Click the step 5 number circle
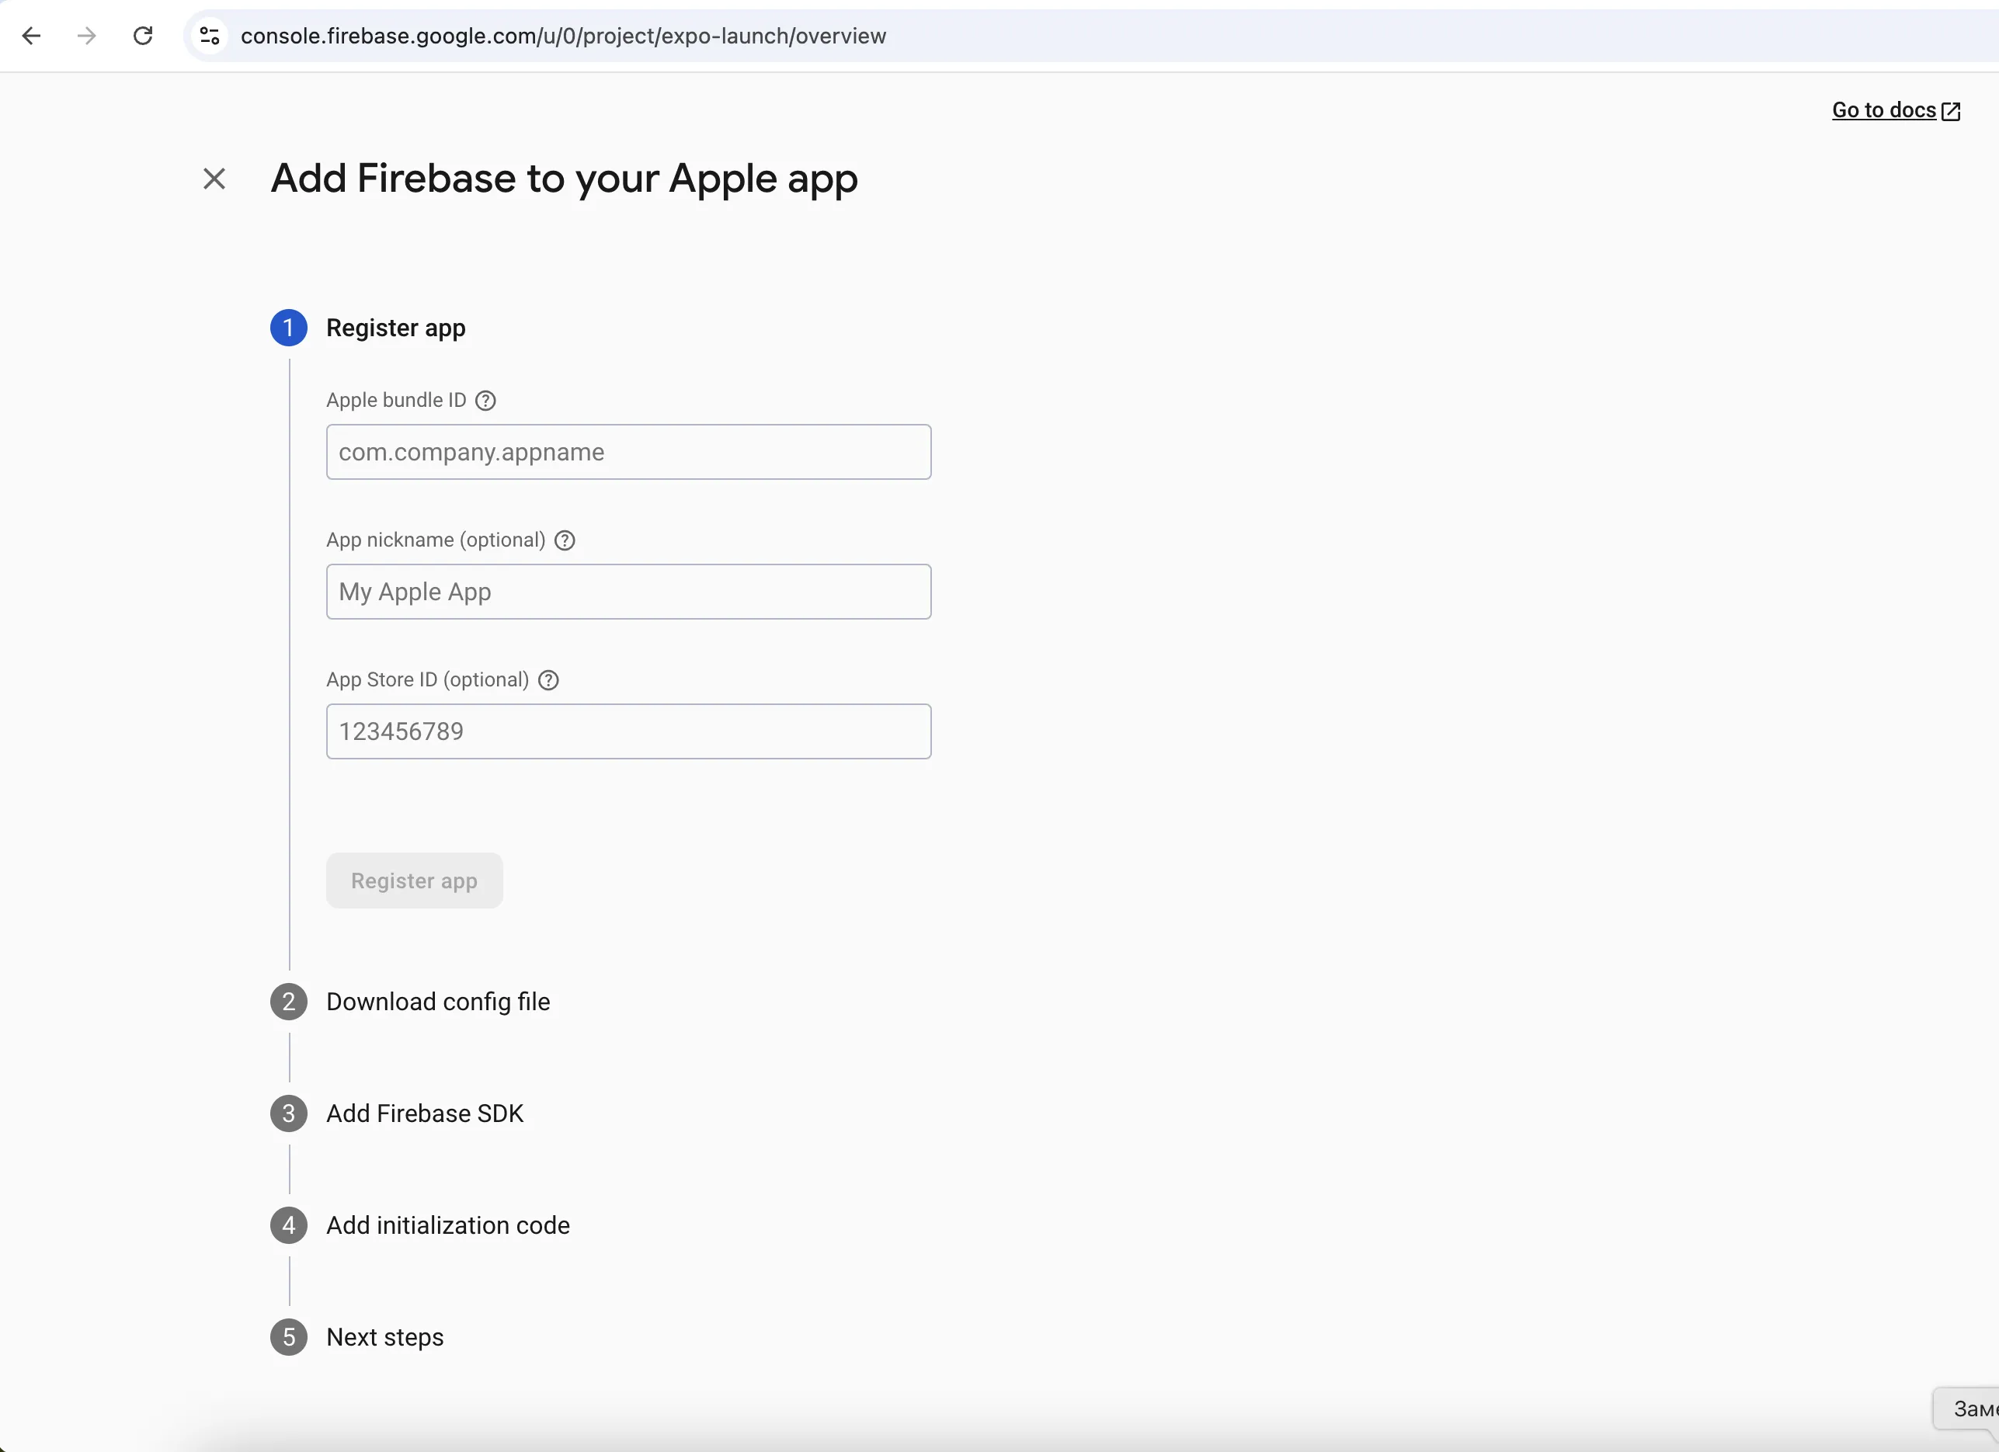This screenshot has width=1999, height=1452. coord(288,1337)
